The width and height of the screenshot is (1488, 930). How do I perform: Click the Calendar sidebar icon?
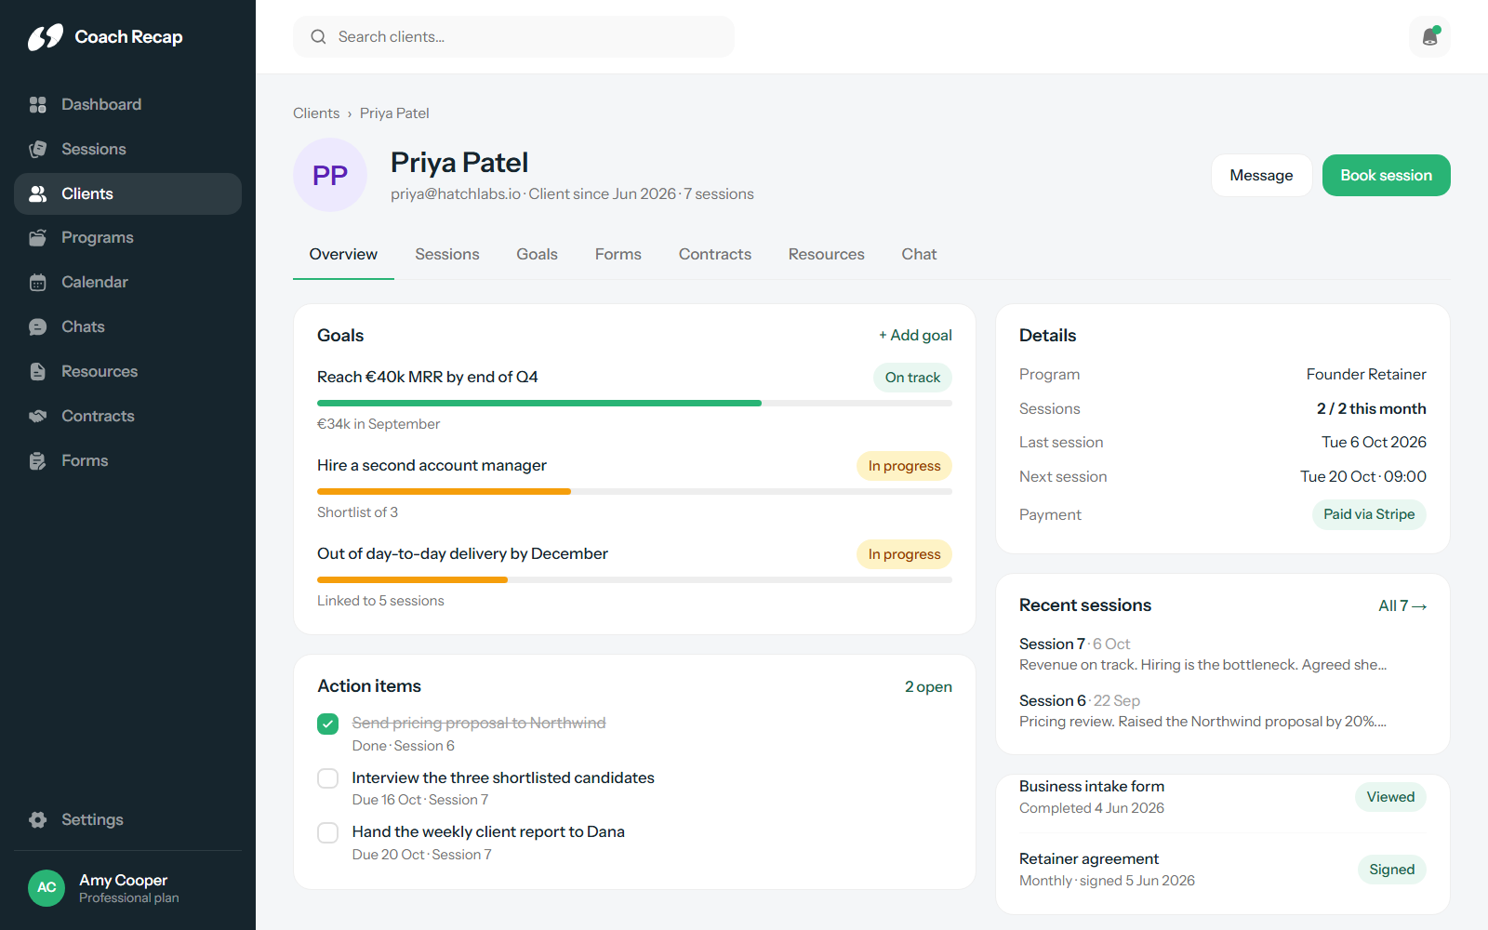click(38, 283)
